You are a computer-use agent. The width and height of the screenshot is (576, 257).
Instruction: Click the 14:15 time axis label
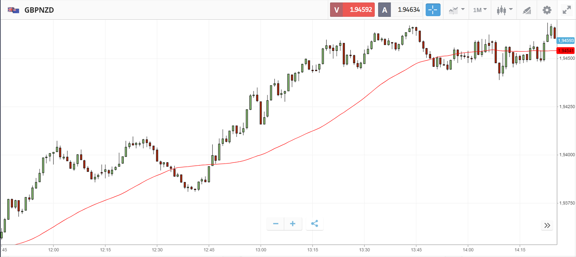[x=520, y=250]
